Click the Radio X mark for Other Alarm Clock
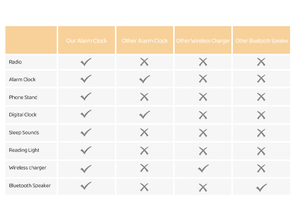The image size is (296, 222). (x=144, y=62)
